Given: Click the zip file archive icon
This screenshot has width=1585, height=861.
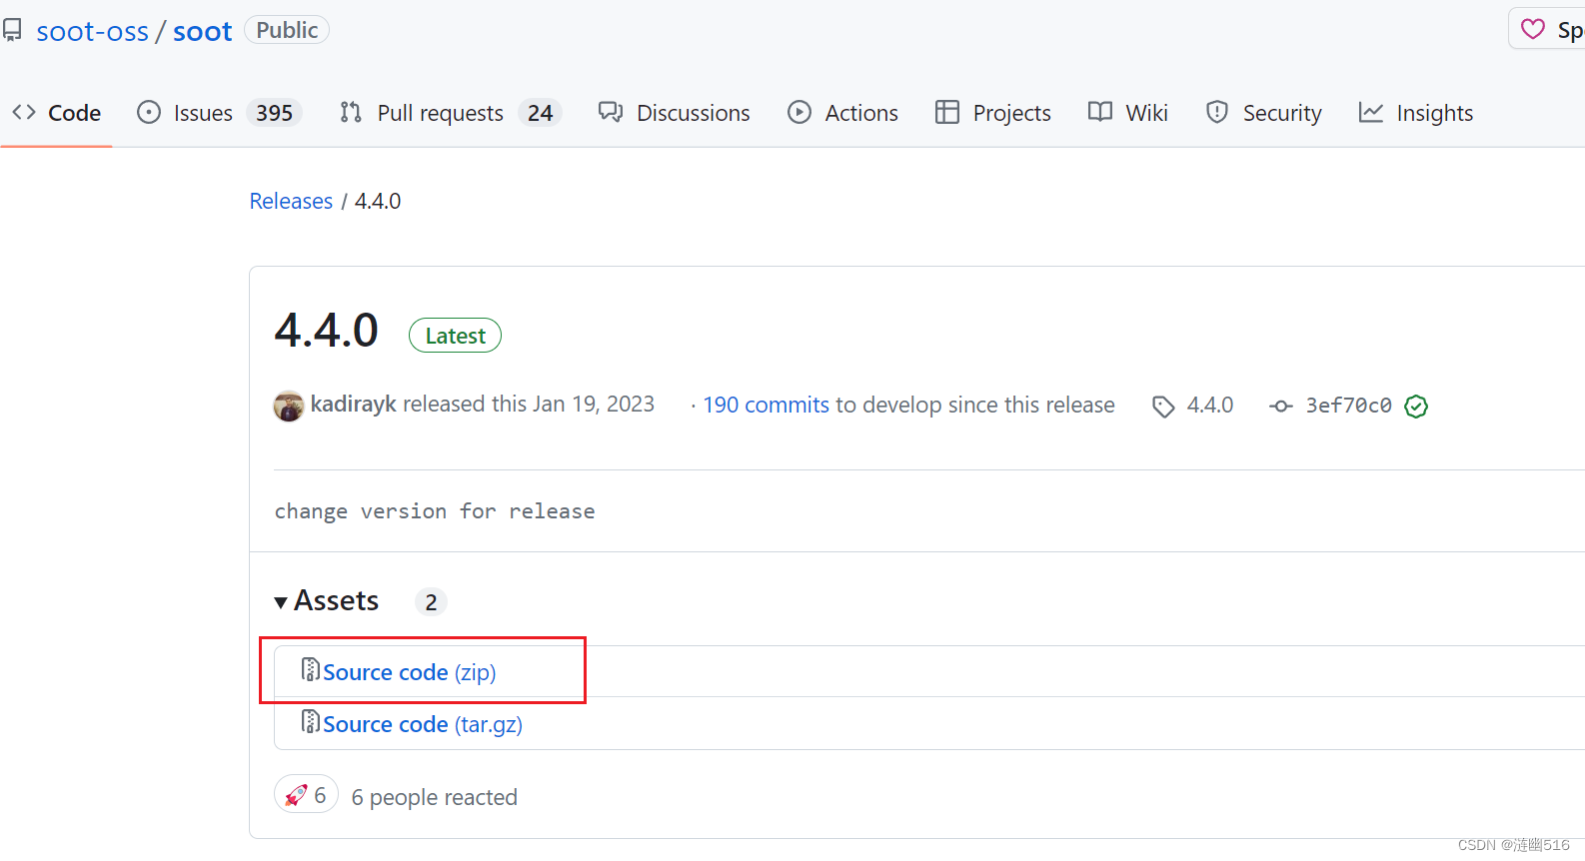Looking at the screenshot, I should [x=311, y=669].
